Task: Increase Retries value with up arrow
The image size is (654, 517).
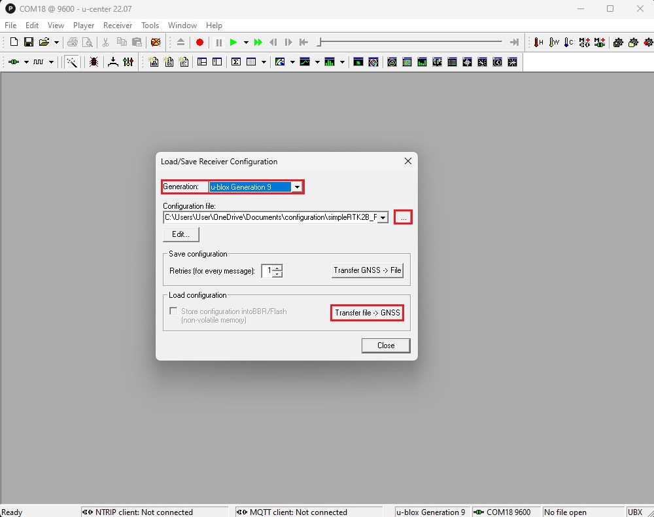Action: point(277,268)
